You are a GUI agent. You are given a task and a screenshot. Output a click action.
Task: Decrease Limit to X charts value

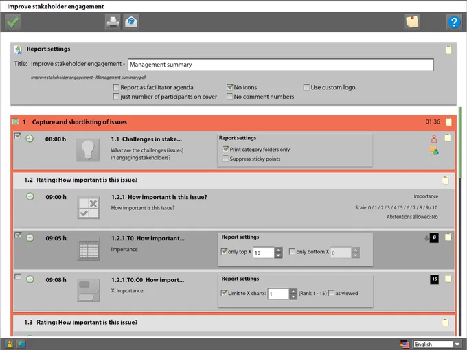(x=293, y=296)
